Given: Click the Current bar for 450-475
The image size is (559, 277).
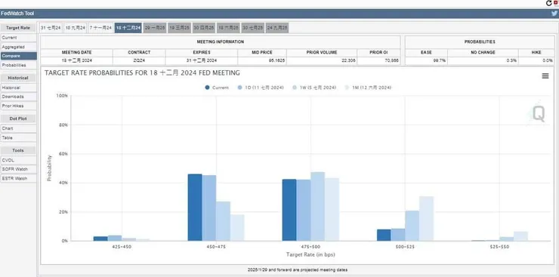Looking at the screenshot, I should [x=195, y=208].
